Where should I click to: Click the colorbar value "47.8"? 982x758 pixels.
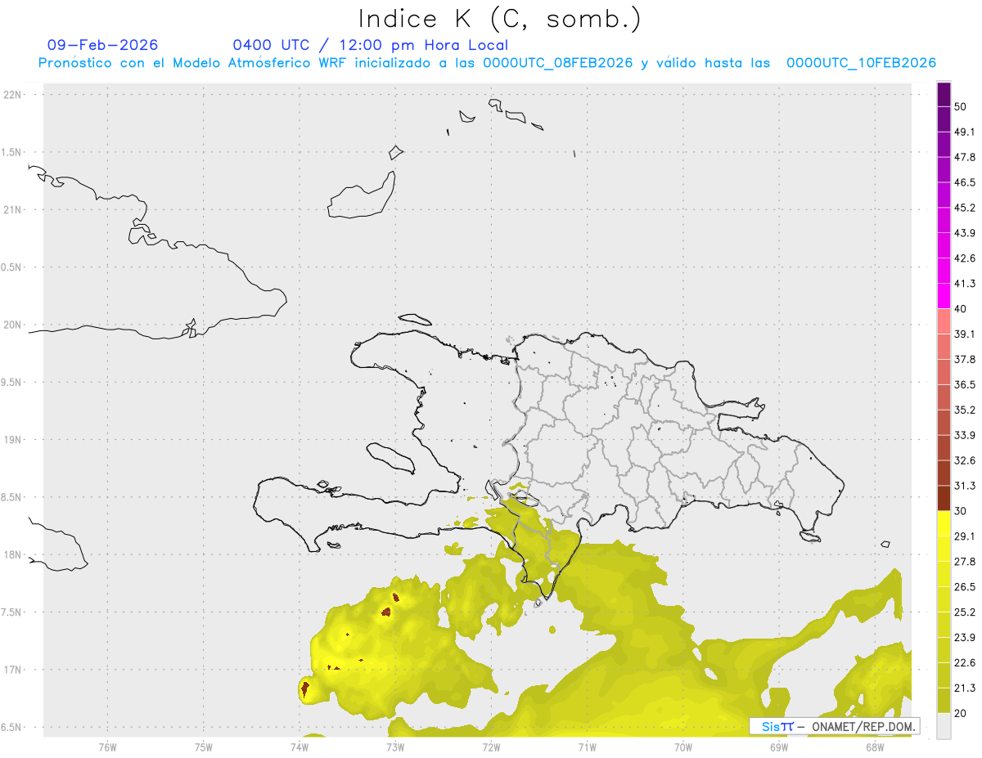[x=964, y=157]
